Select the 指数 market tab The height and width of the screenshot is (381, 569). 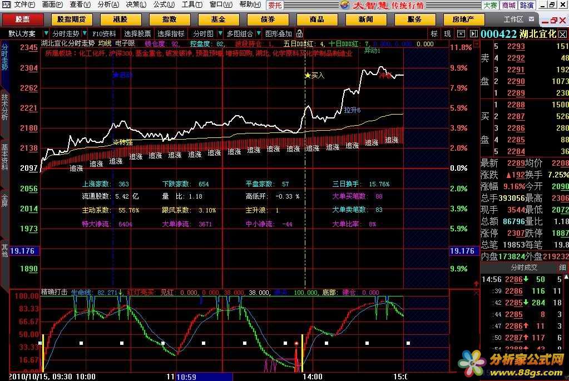(x=170, y=19)
